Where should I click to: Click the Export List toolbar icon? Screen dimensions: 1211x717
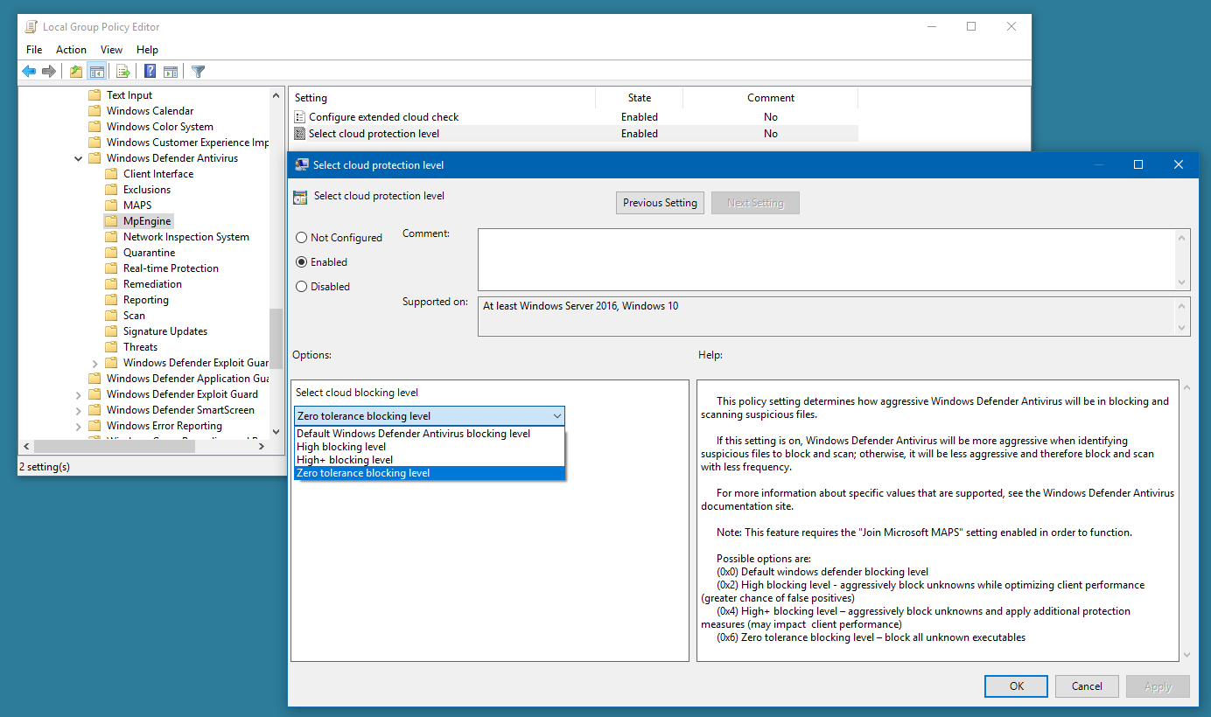123,72
